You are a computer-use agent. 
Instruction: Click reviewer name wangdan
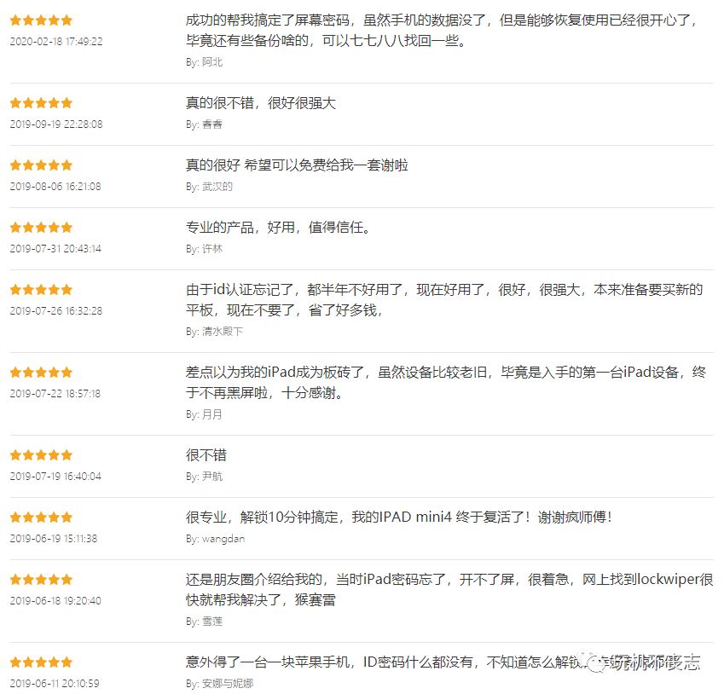(x=223, y=539)
